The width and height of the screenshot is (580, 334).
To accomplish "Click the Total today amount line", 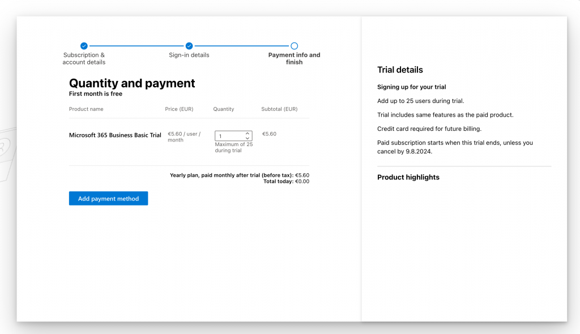I will [x=286, y=182].
